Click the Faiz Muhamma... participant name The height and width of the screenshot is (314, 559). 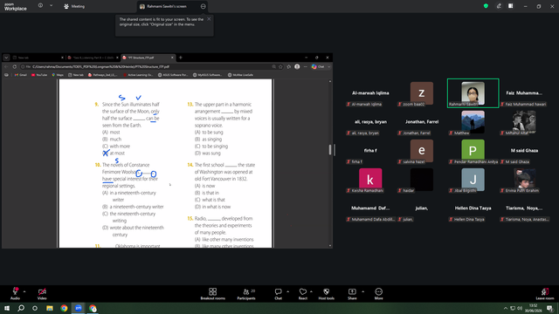pyautogui.click(x=524, y=93)
